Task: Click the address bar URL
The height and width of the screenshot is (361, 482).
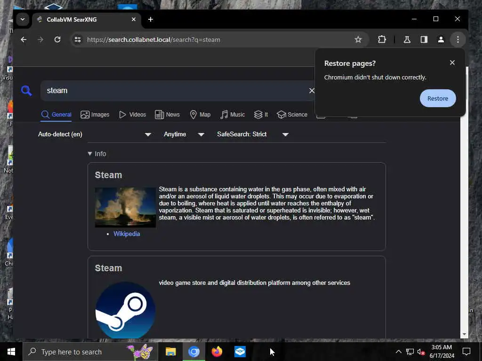Action: [153, 39]
